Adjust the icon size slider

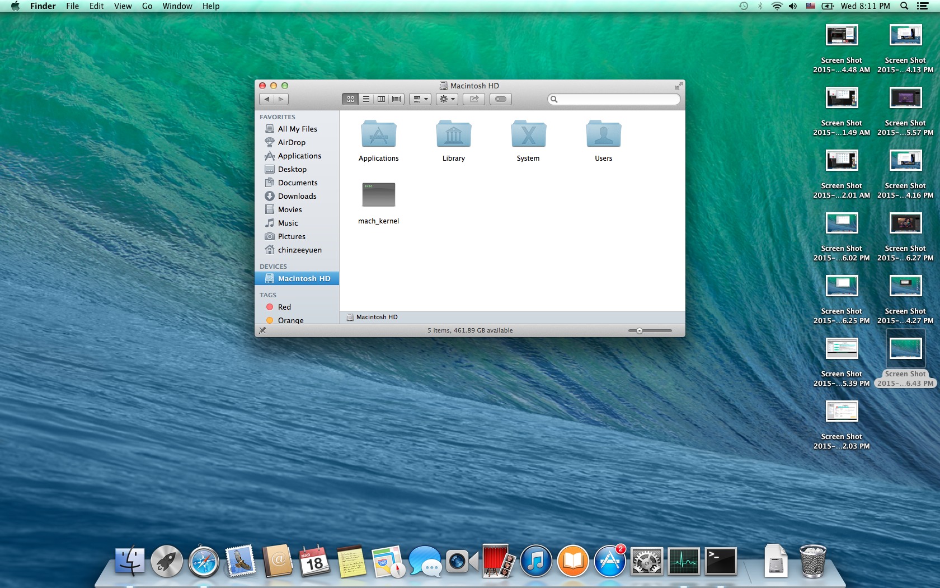point(640,330)
